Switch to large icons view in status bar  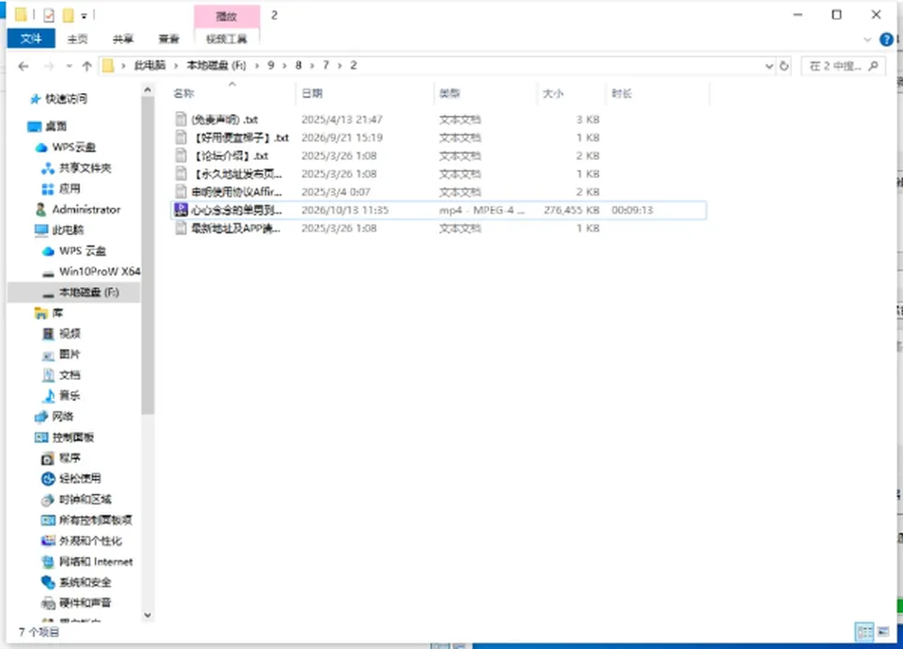click(883, 632)
